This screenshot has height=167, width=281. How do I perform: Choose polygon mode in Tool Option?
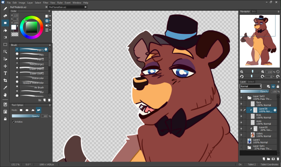[33, 110]
